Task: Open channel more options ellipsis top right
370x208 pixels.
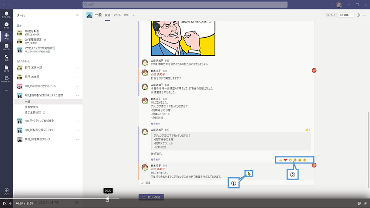Action: [364, 15]
